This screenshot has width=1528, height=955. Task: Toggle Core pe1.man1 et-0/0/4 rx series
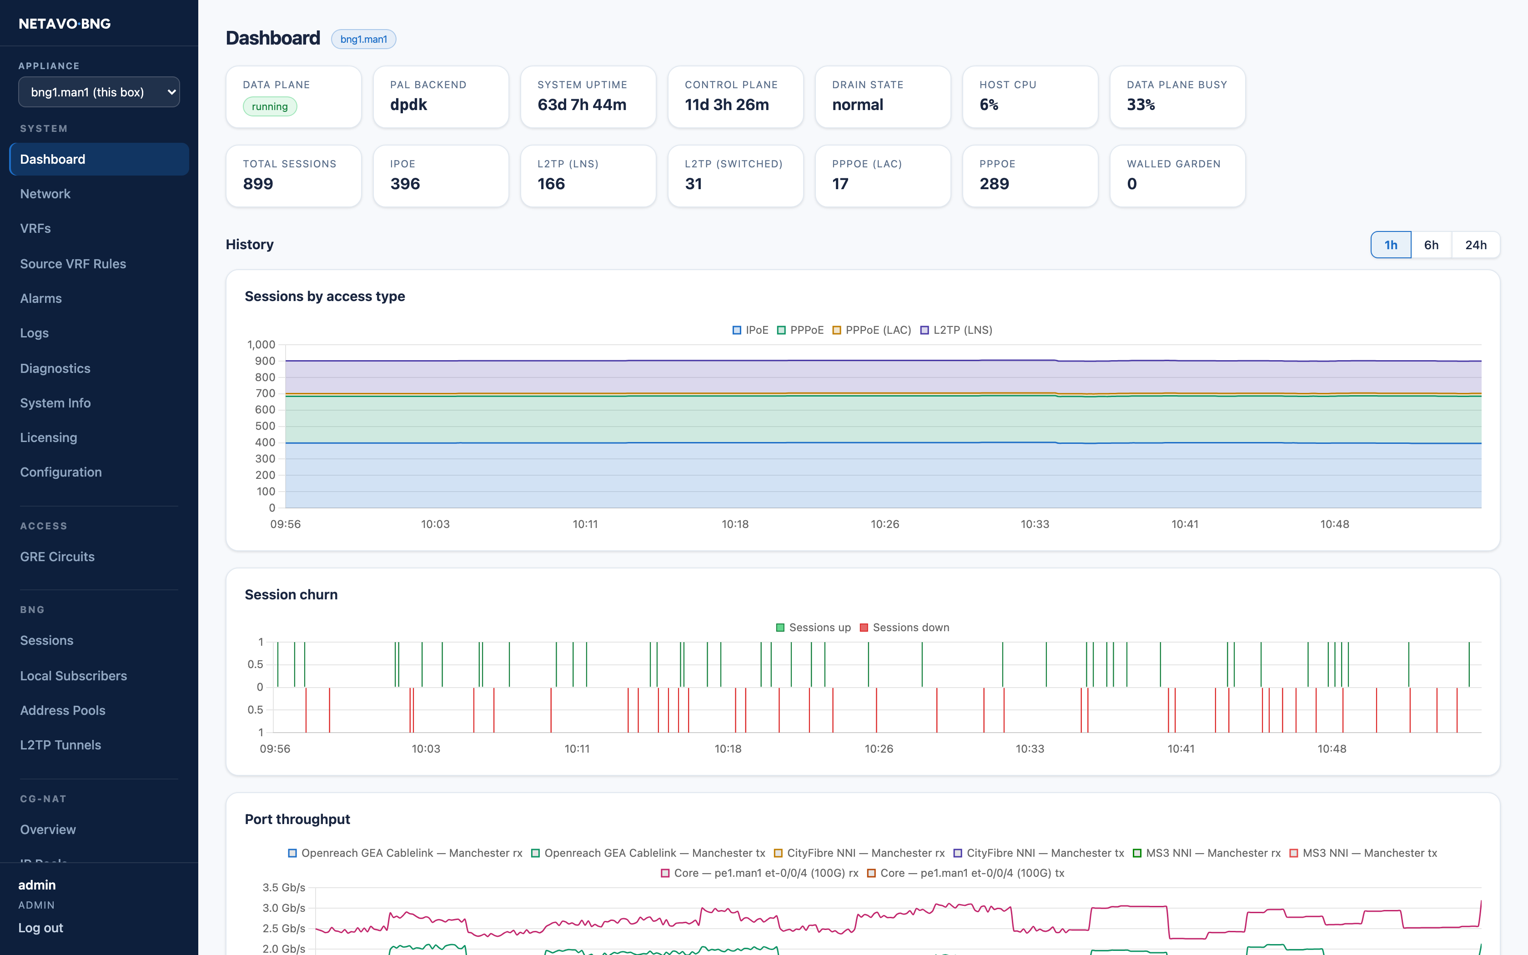pyautogui.click(x=759, y=874)
